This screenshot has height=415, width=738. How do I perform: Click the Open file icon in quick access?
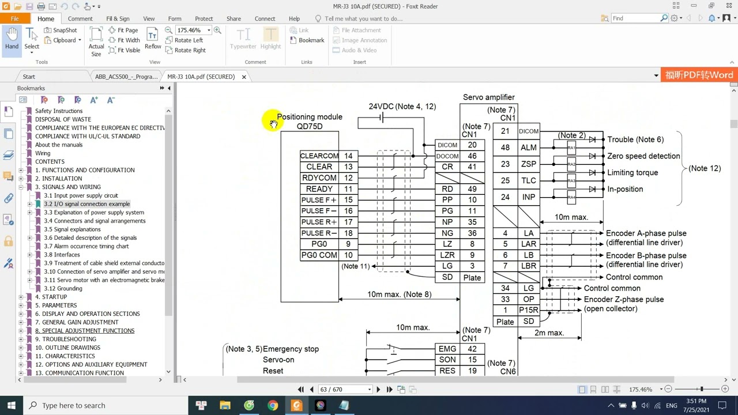[x=19, y=6]
